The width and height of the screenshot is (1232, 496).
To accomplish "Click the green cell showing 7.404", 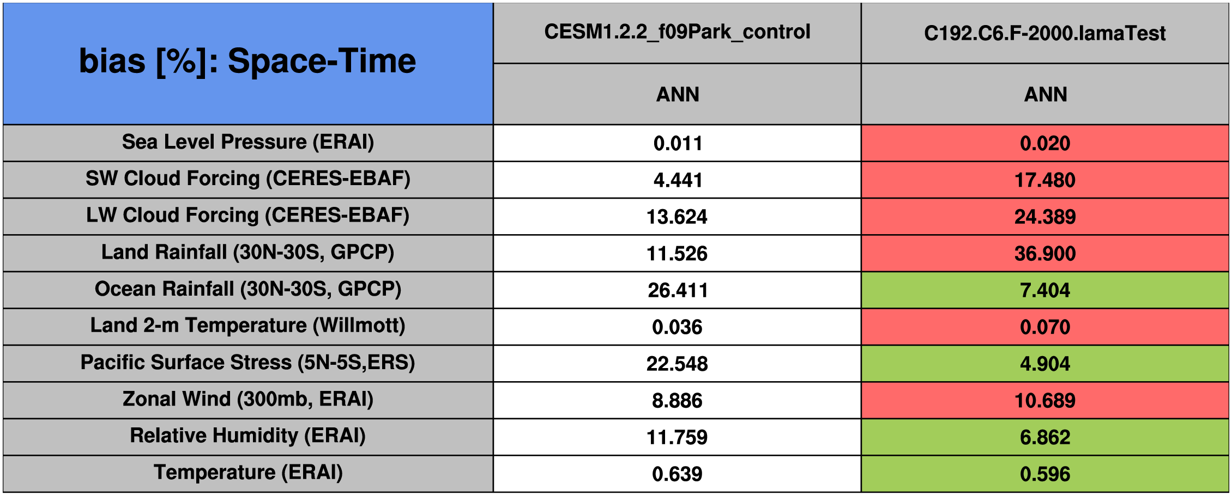I will click(1044, 290).
